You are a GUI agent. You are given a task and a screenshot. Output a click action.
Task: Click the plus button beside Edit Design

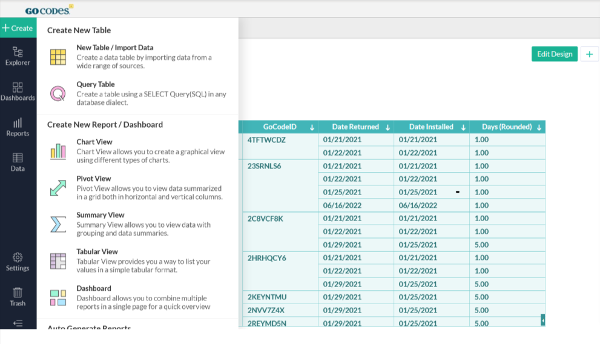click(x=589, y=55)
